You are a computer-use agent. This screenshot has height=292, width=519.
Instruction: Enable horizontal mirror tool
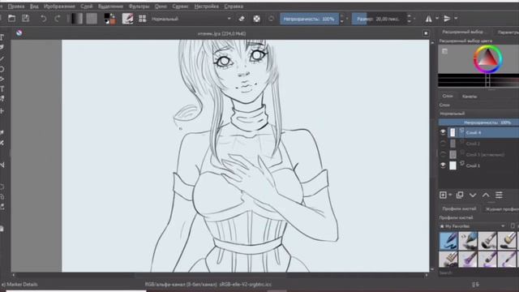pos(429,19)
